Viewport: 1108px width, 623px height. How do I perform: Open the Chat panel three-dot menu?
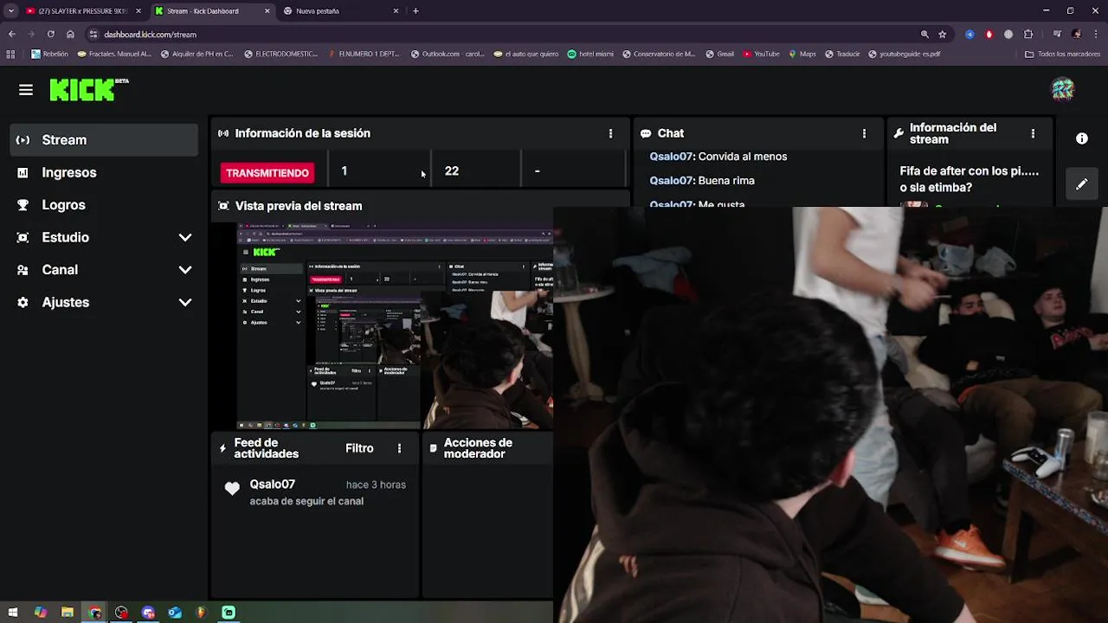pos(864,133)
